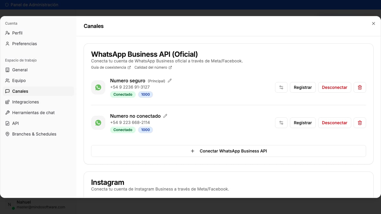Click the Preferencias person icon
This screenshot has height=214, width=381.
point(7,44)
